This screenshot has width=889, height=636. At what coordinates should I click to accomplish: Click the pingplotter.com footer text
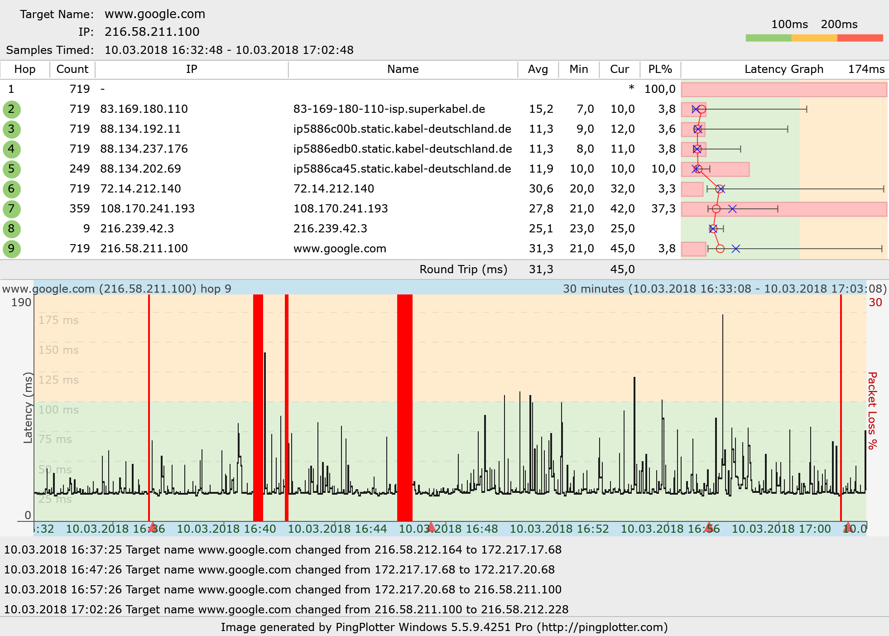[444, 627]
